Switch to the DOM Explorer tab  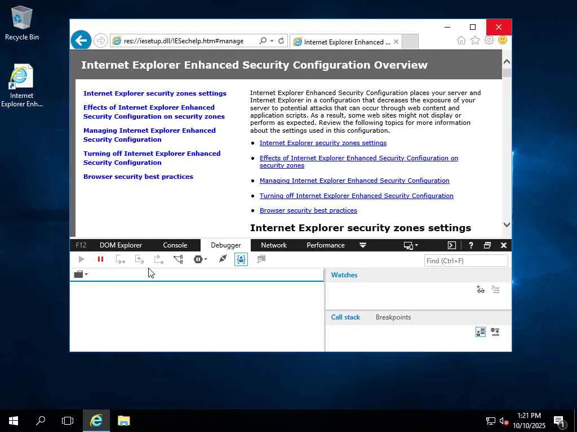pyautogui.click(x=121, y=245)
